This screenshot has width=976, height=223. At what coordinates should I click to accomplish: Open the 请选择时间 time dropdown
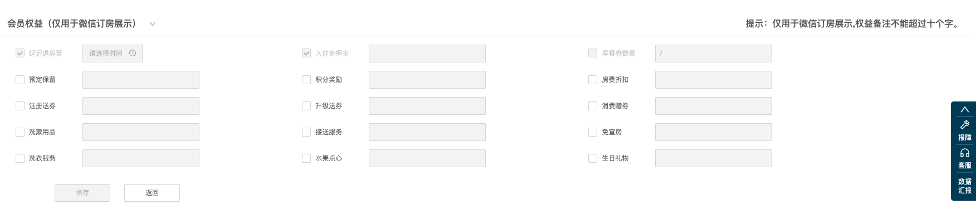113,54
